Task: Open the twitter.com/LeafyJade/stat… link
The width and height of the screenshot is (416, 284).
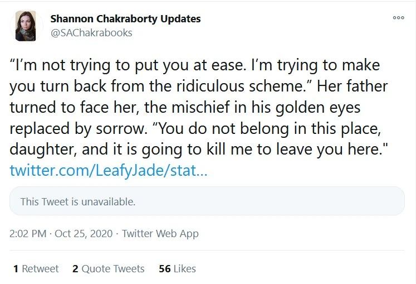Action: click(109, 170)
